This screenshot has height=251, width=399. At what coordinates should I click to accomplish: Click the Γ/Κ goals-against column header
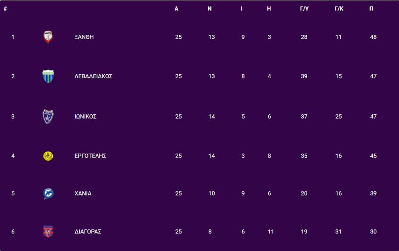(x=339, y=9)
